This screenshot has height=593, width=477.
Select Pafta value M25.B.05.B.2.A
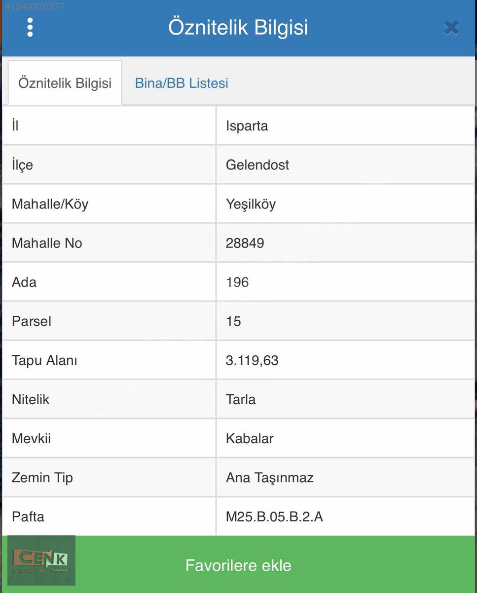274,517
